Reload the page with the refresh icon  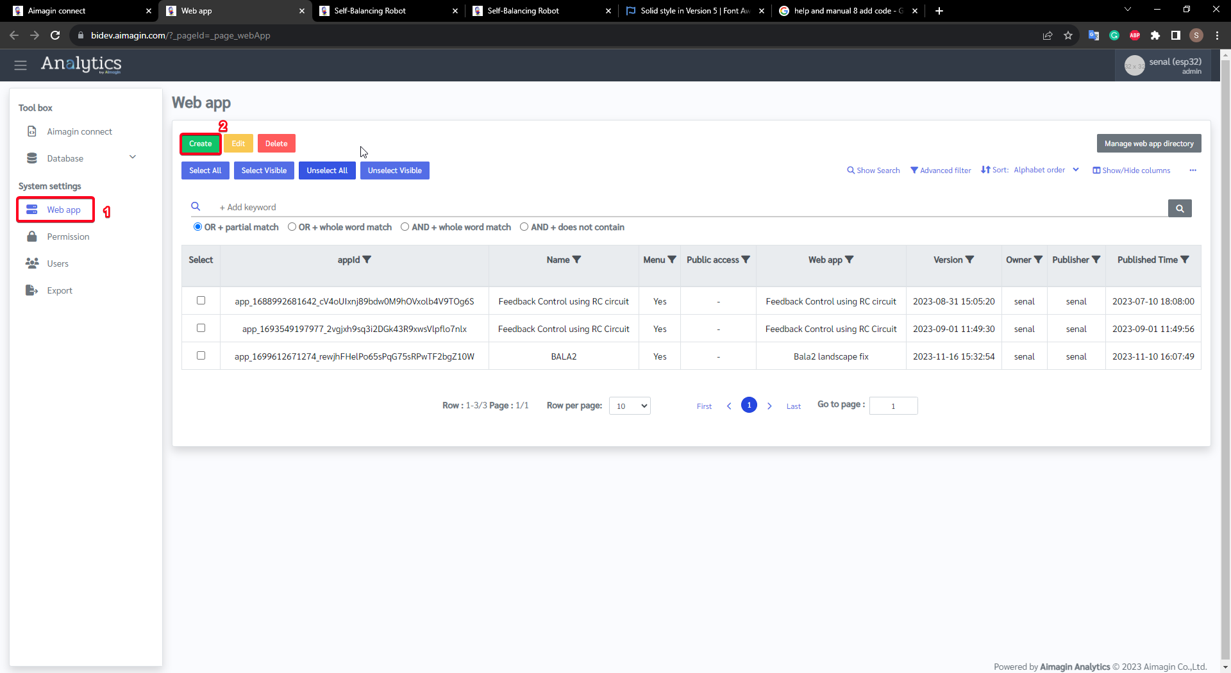pos(55,35)
